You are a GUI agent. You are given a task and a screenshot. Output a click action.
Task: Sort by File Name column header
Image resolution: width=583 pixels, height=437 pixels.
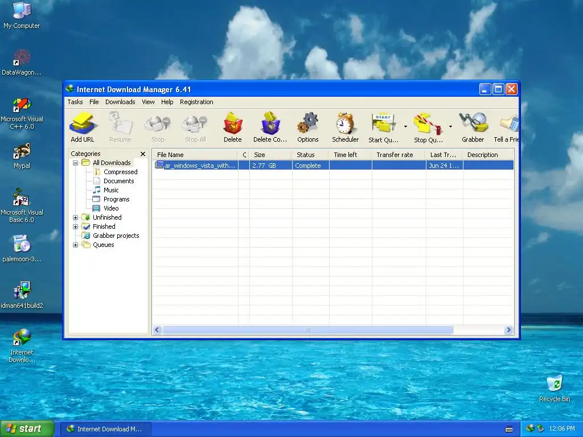(195, 155)
